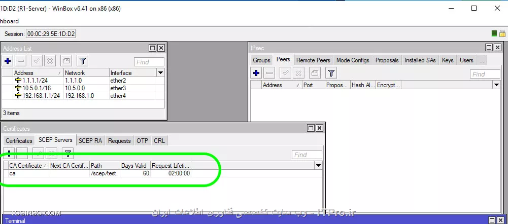508x224 pixels.
Task: Enable selected address in Address List toolbar
Action: pyautogui.click(x=37, y=60)
